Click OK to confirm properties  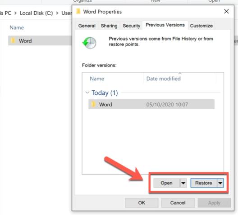click(142, 203)
